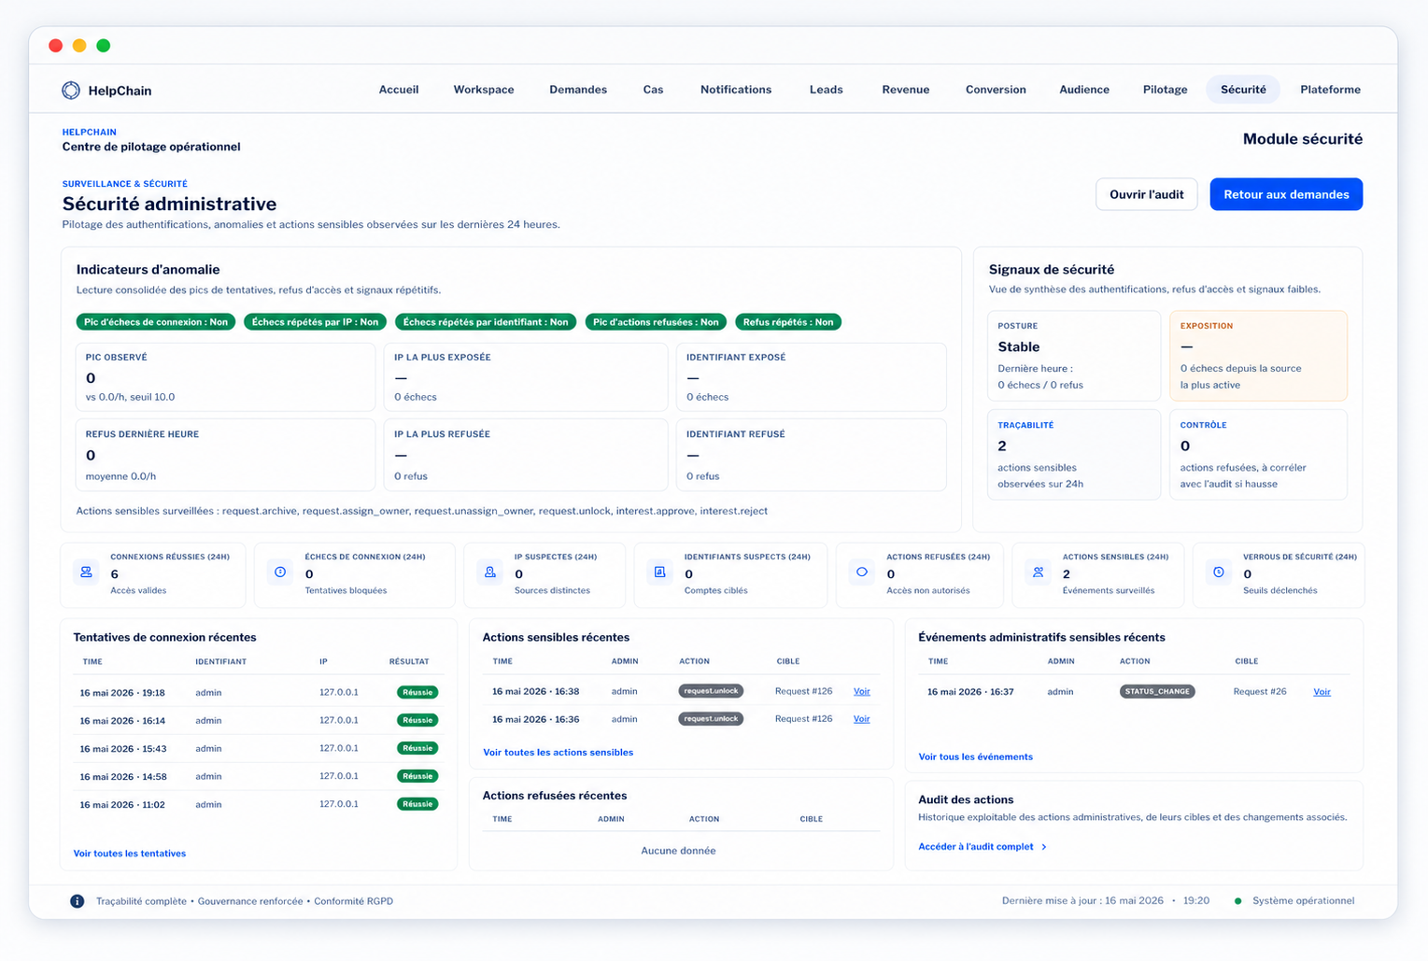Open the Pilotage nav item

click(x=1165, y=90)
